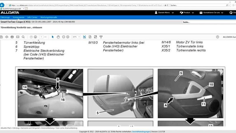Print the document using printer icon
This screenshot has width=236, height=133.
[12, 37]
